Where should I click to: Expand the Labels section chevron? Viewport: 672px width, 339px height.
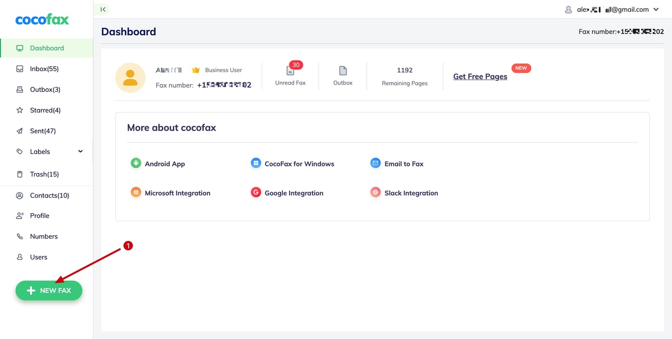pyautogui.click(x=80, y=151)
